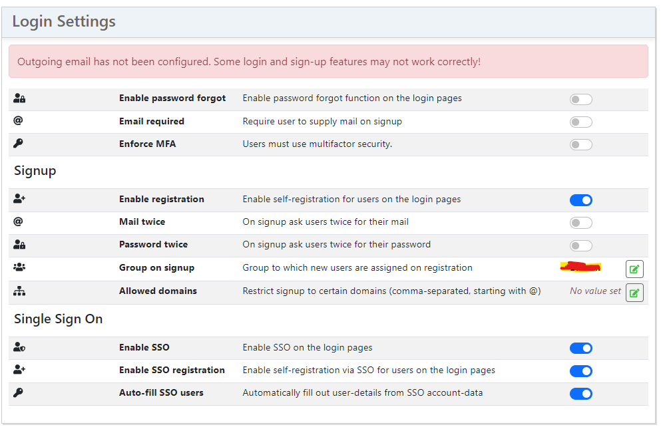Select the @ icon next to Mail twice
661x433 pixels.
point(18,222)
